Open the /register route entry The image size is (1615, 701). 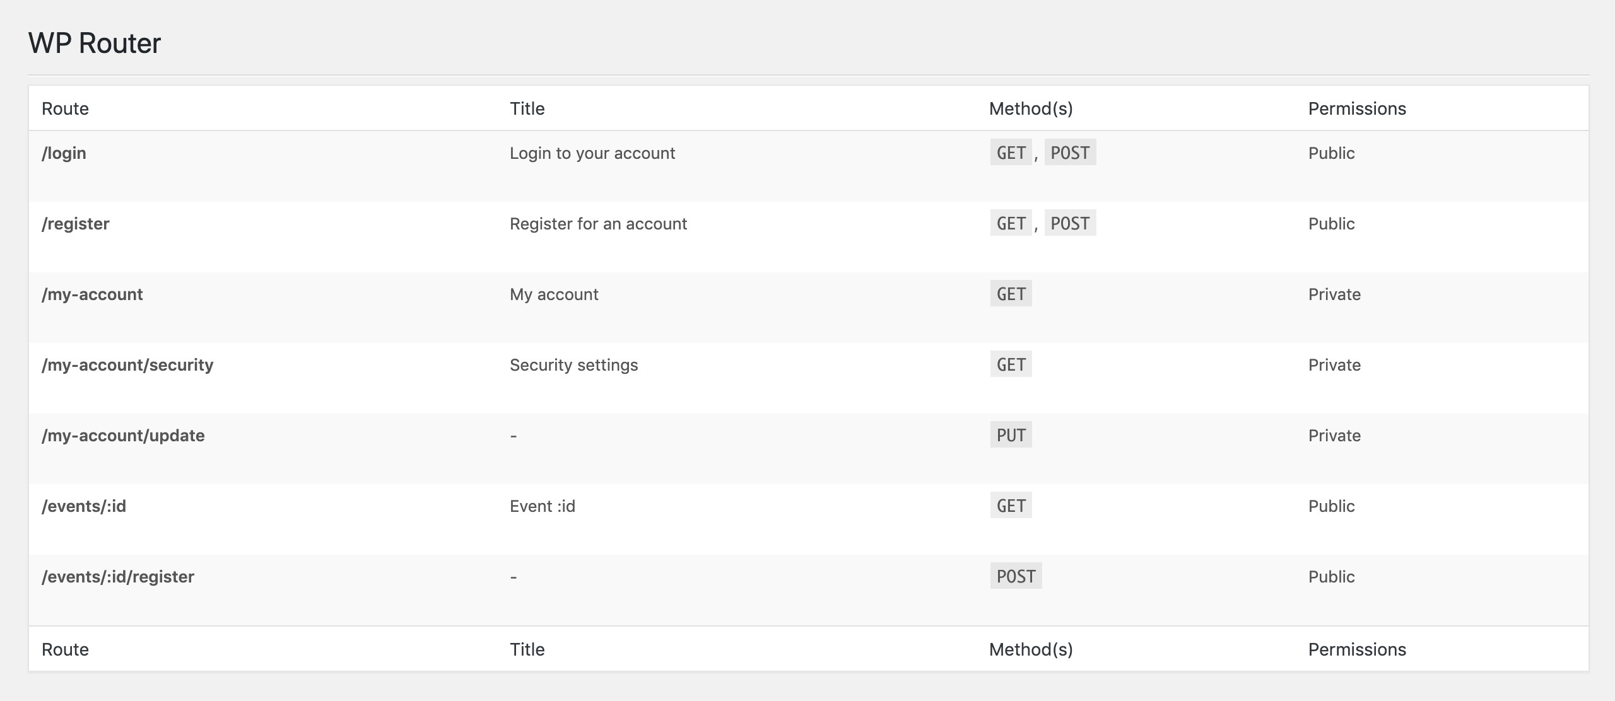[76, 224]
